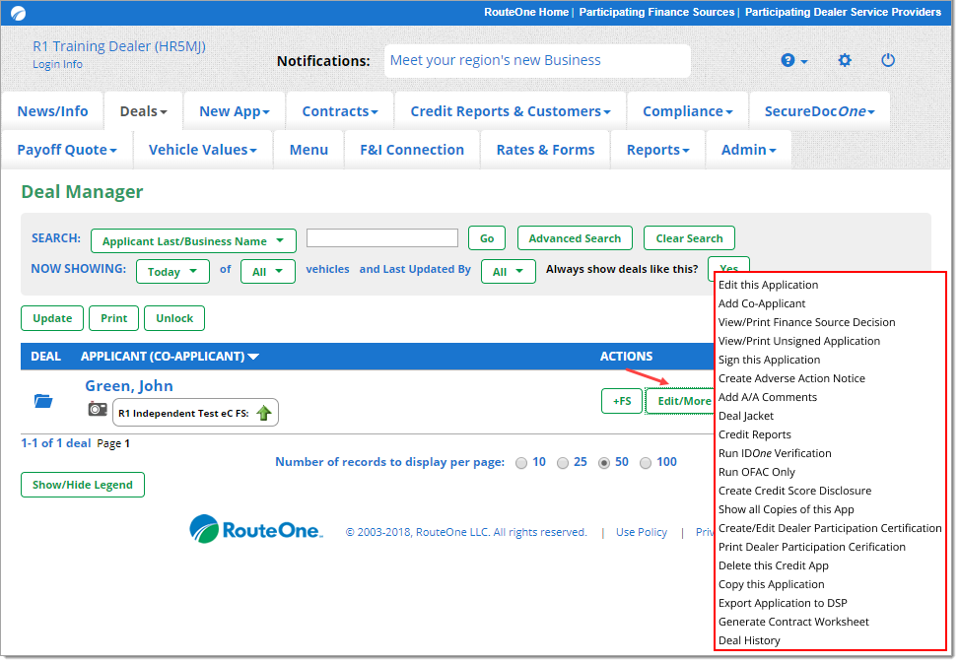Click the RouteOne logo icon in header
This screenshot has width=959, height=663.
coord(19,13)
